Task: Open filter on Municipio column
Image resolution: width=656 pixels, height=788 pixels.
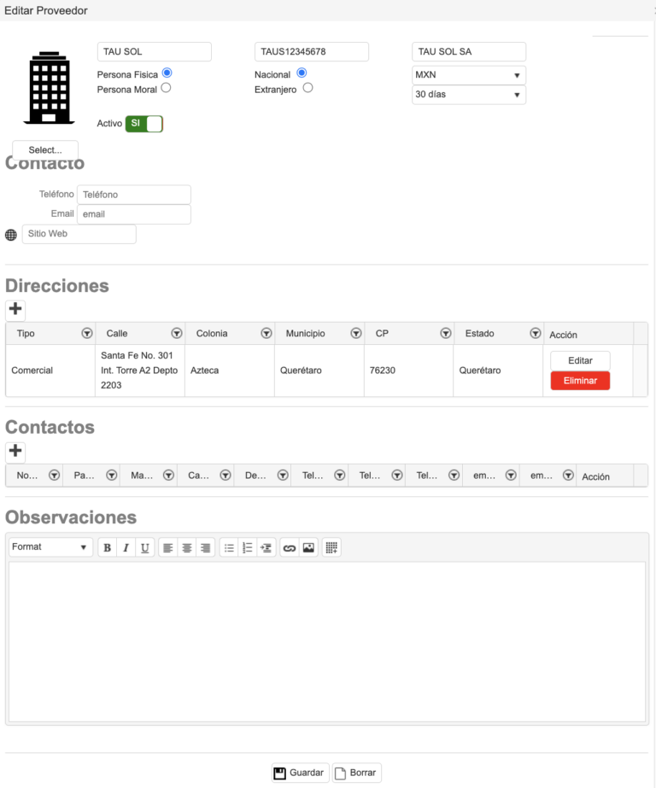Action: click(356, 333)
